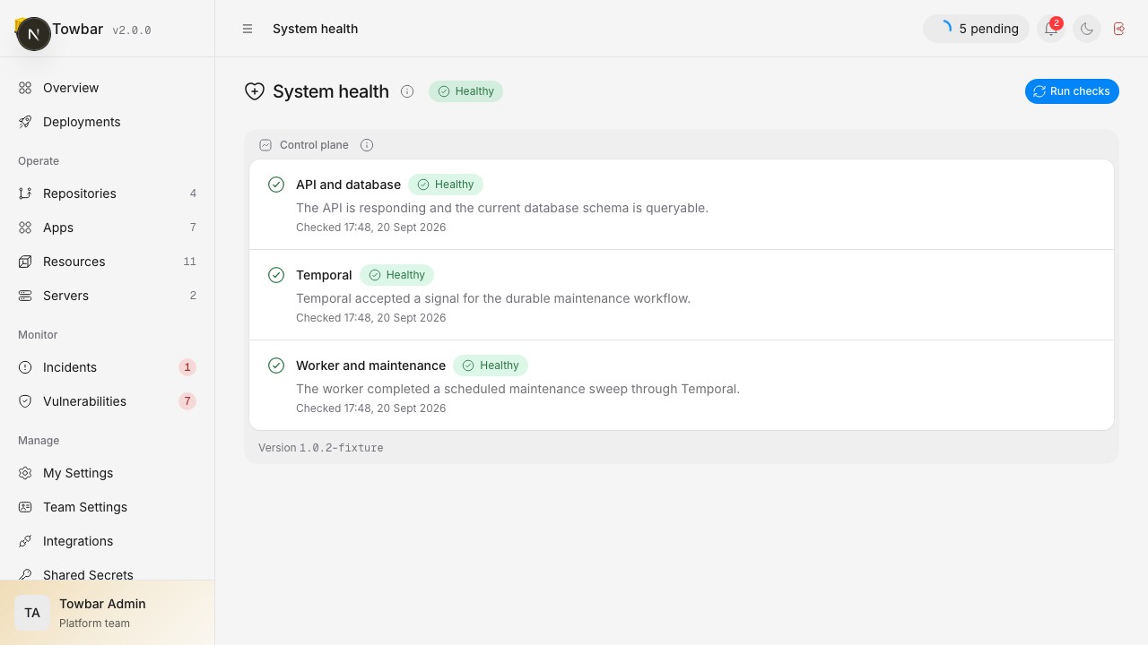The image size is (1148, 645).
Task: Click the Temporal row check mark icon
Action: tap(276, 275)
